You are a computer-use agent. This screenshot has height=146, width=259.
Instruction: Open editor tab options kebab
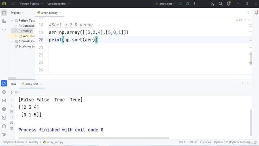(248, 13)
